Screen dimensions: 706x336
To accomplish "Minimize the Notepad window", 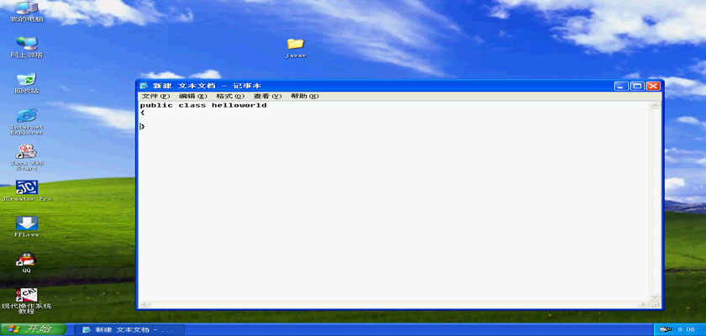I will coord(621,86).
